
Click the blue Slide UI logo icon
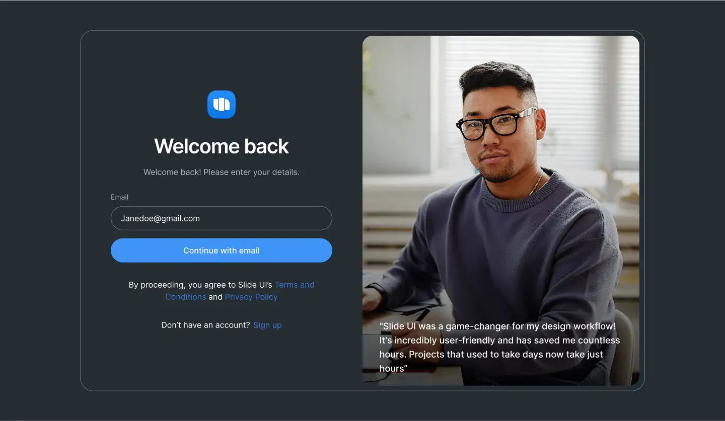(222, 105)
